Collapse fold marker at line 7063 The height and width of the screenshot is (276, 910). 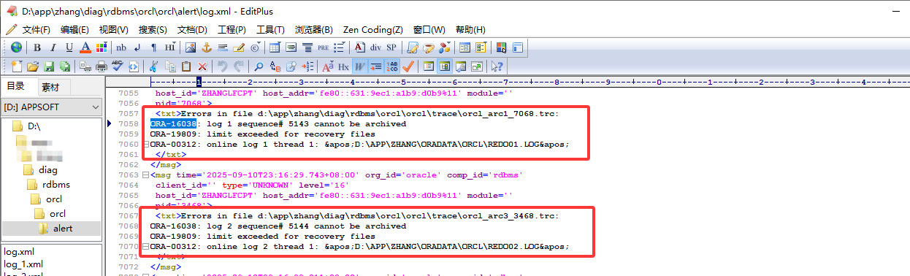click(145, 175)
